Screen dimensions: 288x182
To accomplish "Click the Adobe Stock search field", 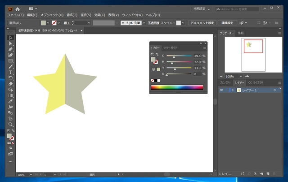I will pos(237,9).
